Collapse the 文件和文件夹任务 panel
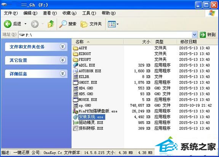 [63, 46]
